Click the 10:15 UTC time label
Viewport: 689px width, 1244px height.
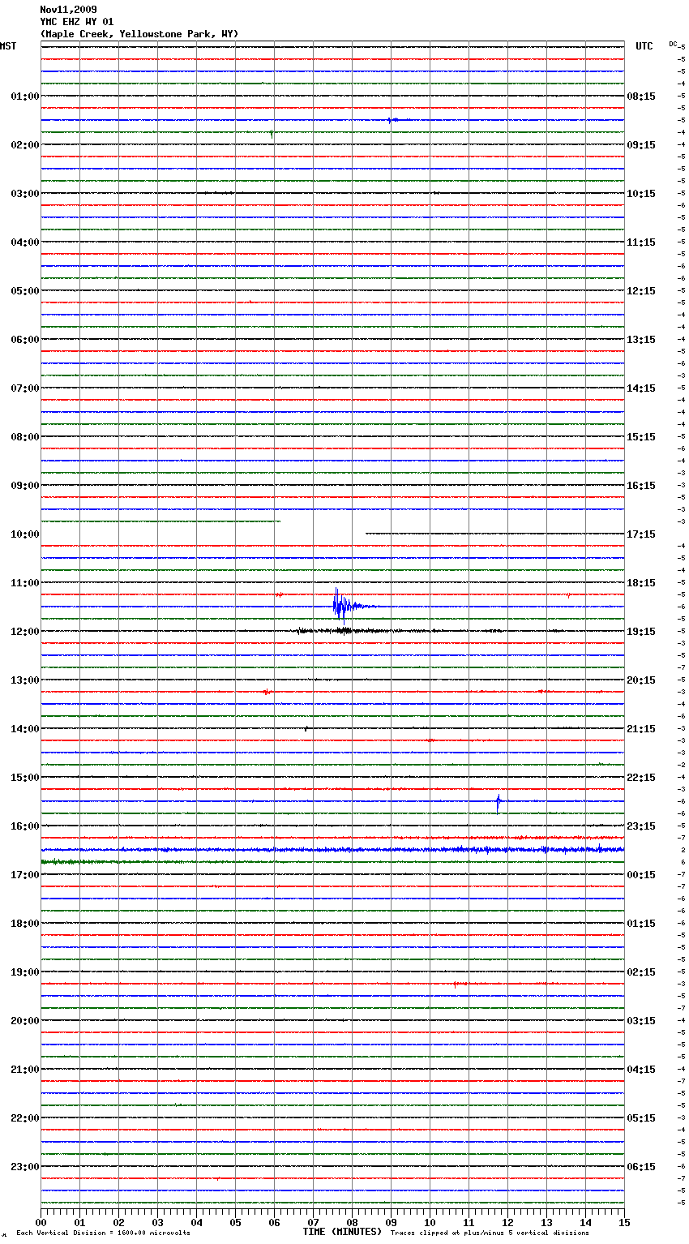[x=641, y=194]
